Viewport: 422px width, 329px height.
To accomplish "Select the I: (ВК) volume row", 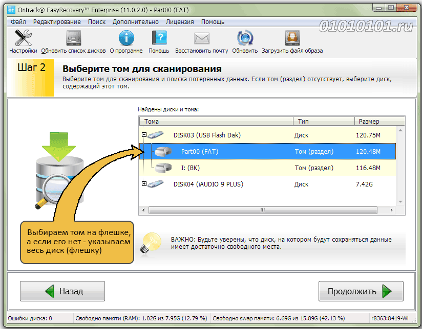I will pos(267,168).
